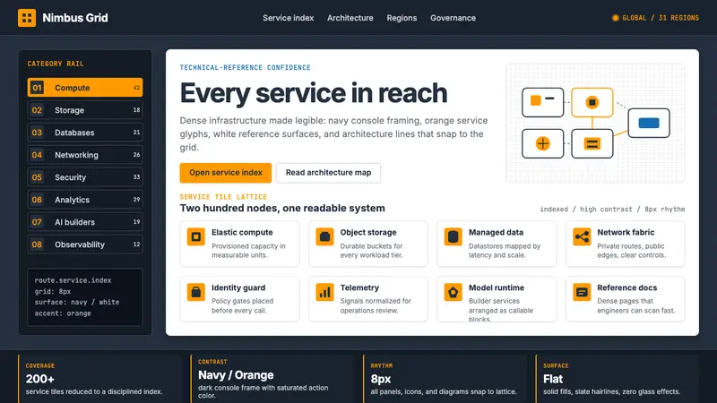Open the Network fabric tile title
Screen dimensions: 717x403
626,232
